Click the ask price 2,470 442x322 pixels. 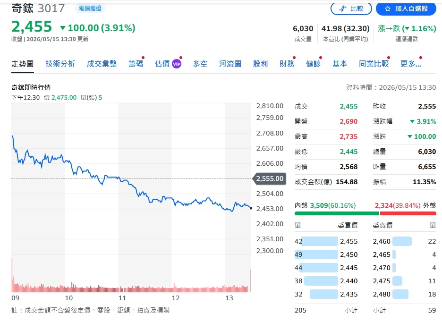pyautogui.click(x=382, y=268)
